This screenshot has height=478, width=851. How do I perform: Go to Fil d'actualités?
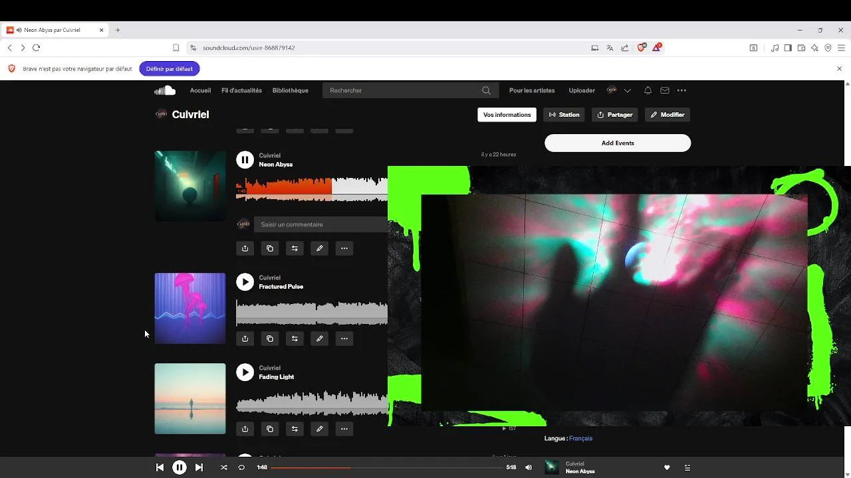point(241,90)
